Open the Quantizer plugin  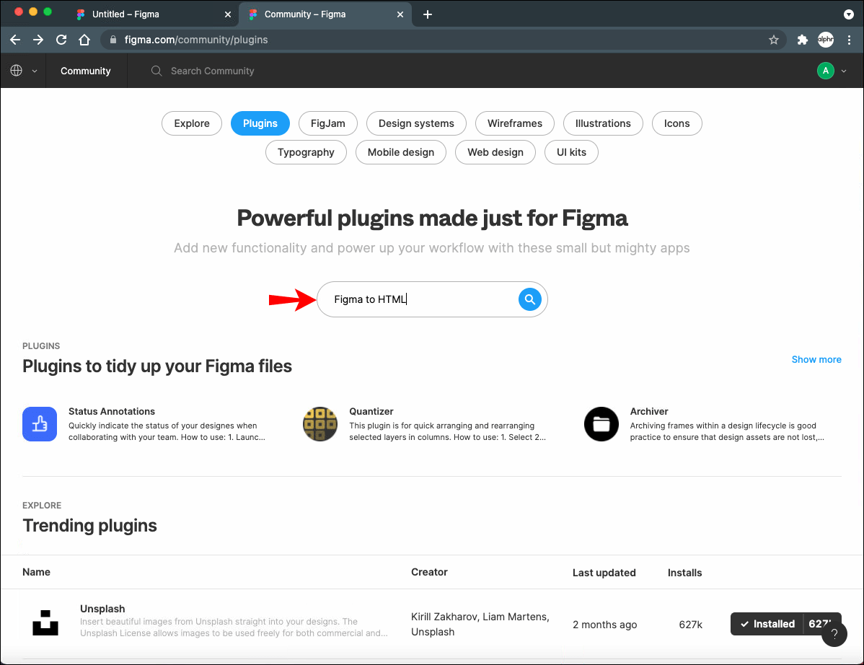[371, 411]
